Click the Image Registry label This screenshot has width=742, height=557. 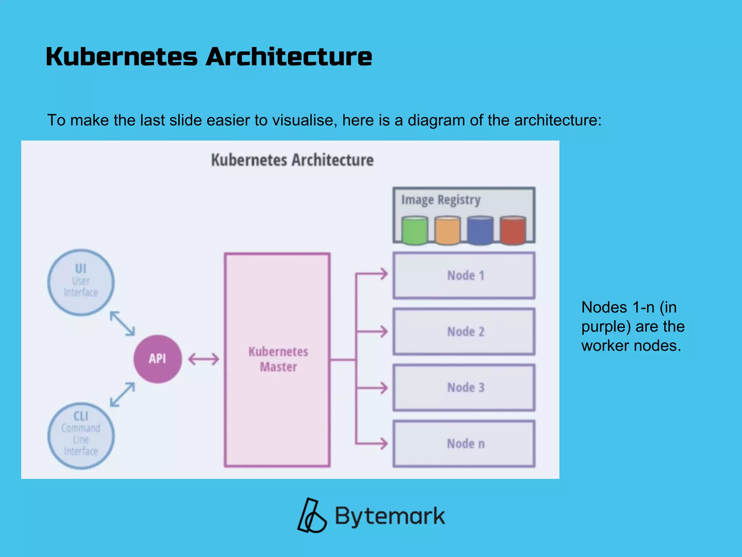(x=441, y=200)
